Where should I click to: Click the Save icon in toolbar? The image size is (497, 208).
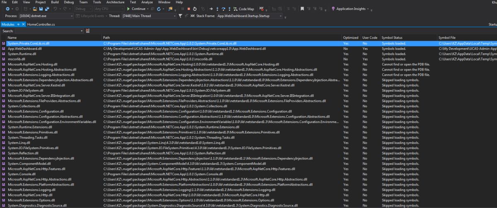[x=41, y=9]
